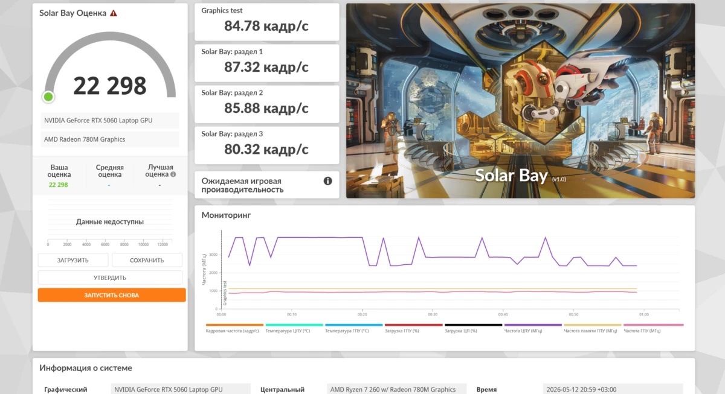Click the СОХРАНИТЬ button
The image size is (725, 394).
pos(147,260)
